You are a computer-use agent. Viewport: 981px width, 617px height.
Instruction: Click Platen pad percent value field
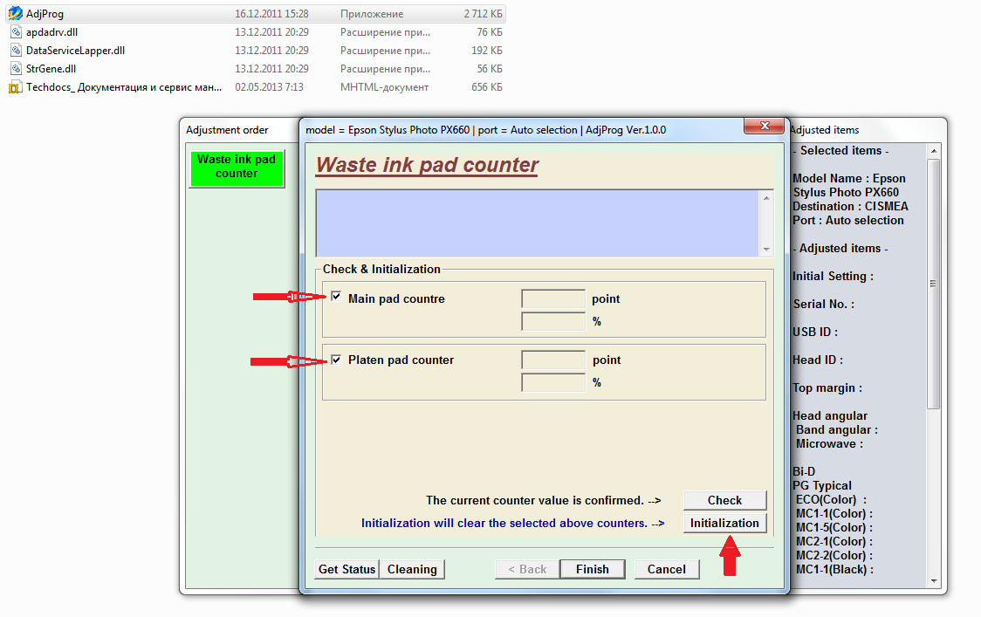pos(553,382)
